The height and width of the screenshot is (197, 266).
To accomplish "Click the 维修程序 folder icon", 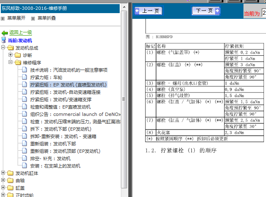I will click(18, 63).
